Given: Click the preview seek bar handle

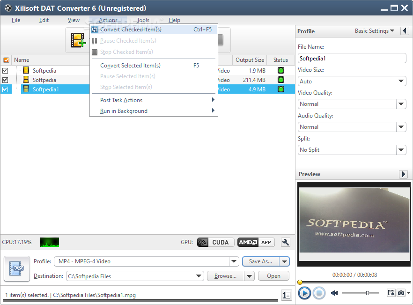Looking at the screenshot, I should (x=300, y=283).
